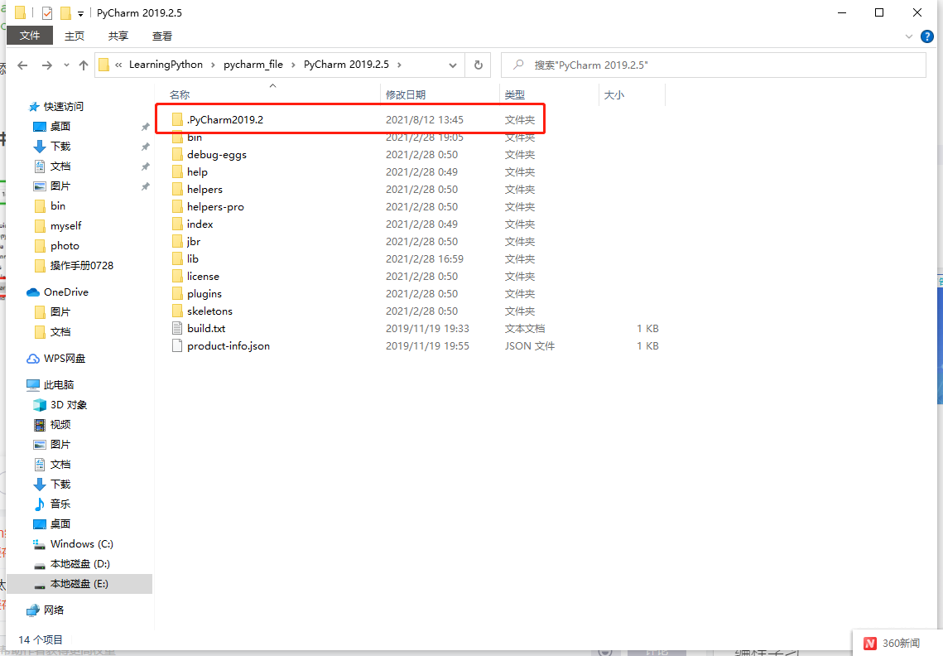Switch to the 主页 ribbon tab

coord(74,36)
